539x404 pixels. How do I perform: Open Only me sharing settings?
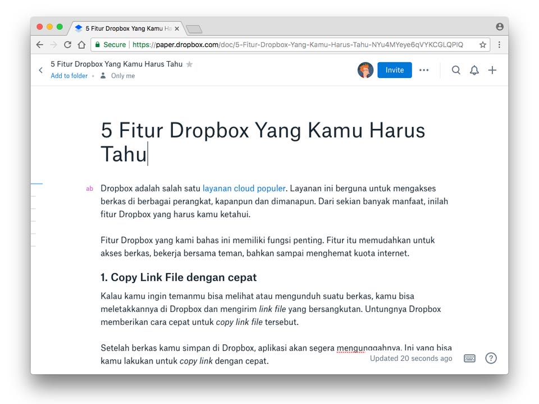(117, 76)
